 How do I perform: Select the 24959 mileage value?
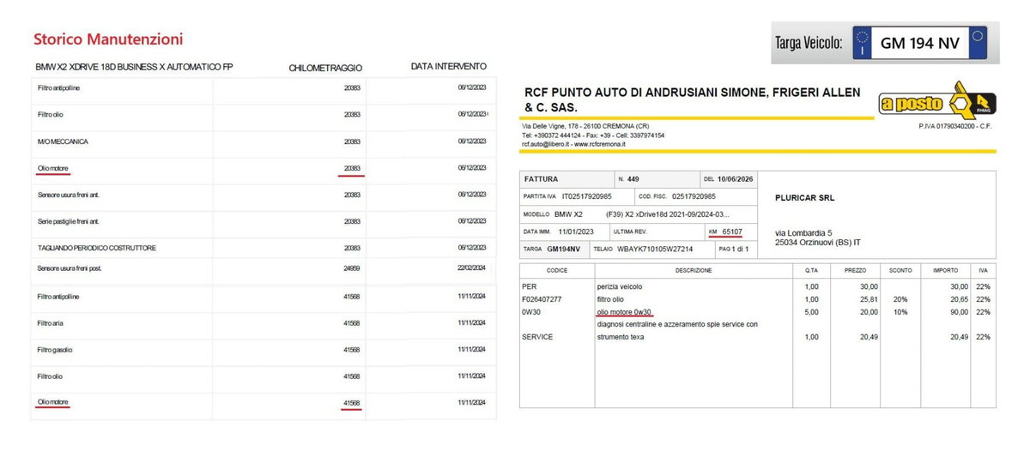tap(352, 268)
